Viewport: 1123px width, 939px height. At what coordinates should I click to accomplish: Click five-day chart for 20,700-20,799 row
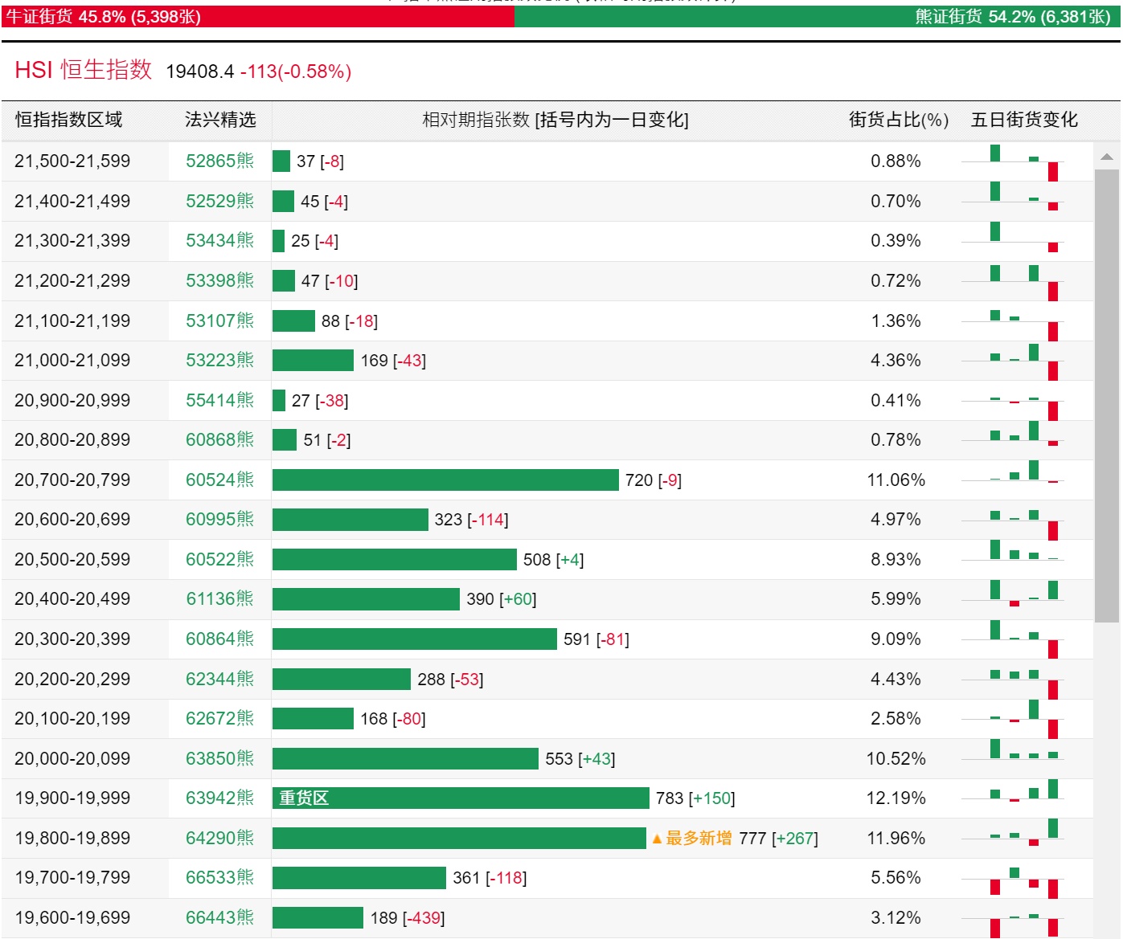(x=1013, y=473)
